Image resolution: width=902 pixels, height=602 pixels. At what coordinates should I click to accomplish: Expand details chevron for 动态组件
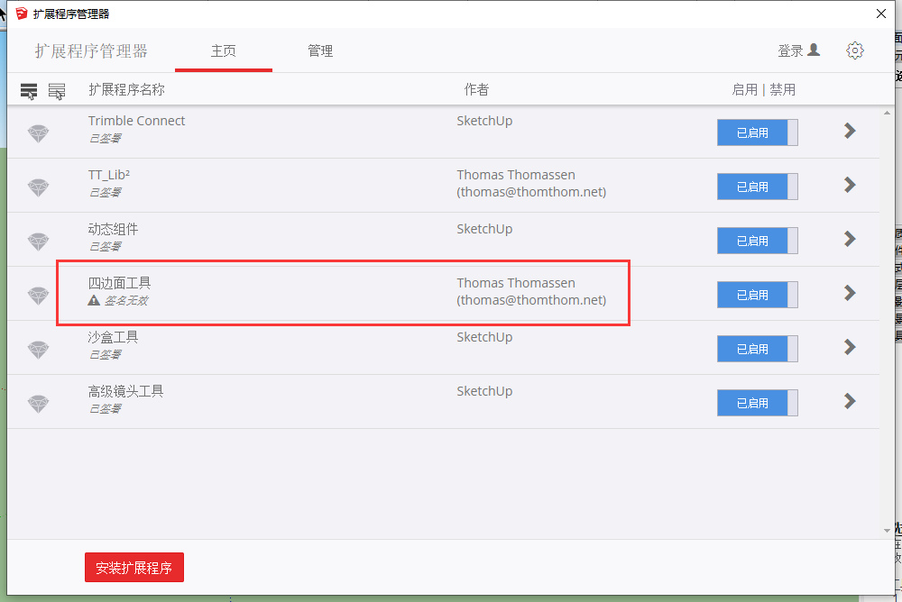(850, 239)
